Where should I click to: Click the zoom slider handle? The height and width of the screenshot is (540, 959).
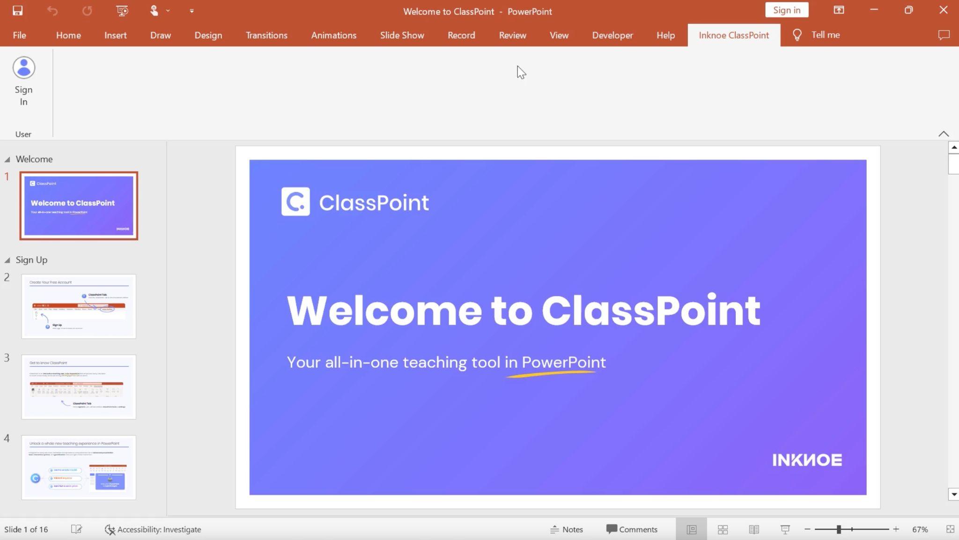coord(839,529)
